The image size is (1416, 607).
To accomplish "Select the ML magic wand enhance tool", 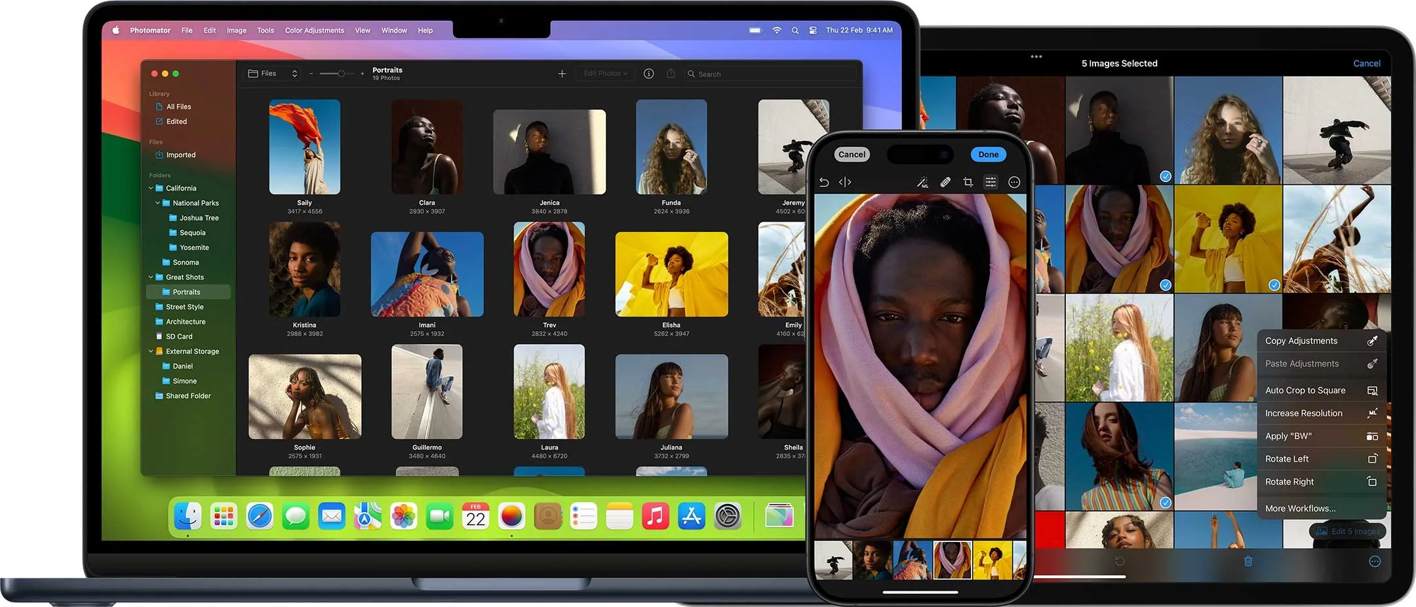I will tap(922, 182).
